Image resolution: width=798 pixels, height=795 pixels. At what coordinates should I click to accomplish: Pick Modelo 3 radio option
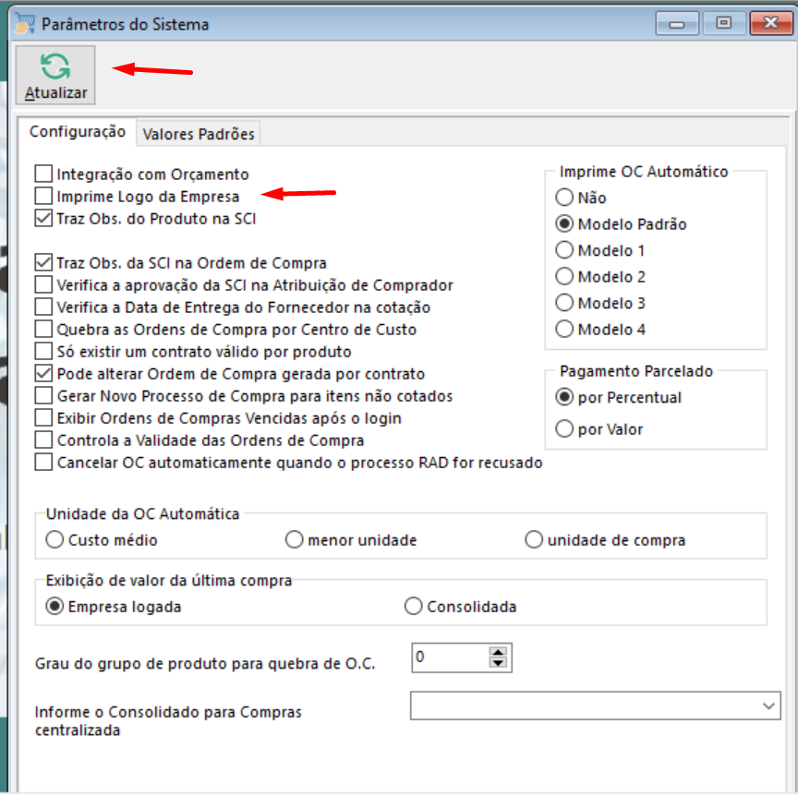click(564, 303)
